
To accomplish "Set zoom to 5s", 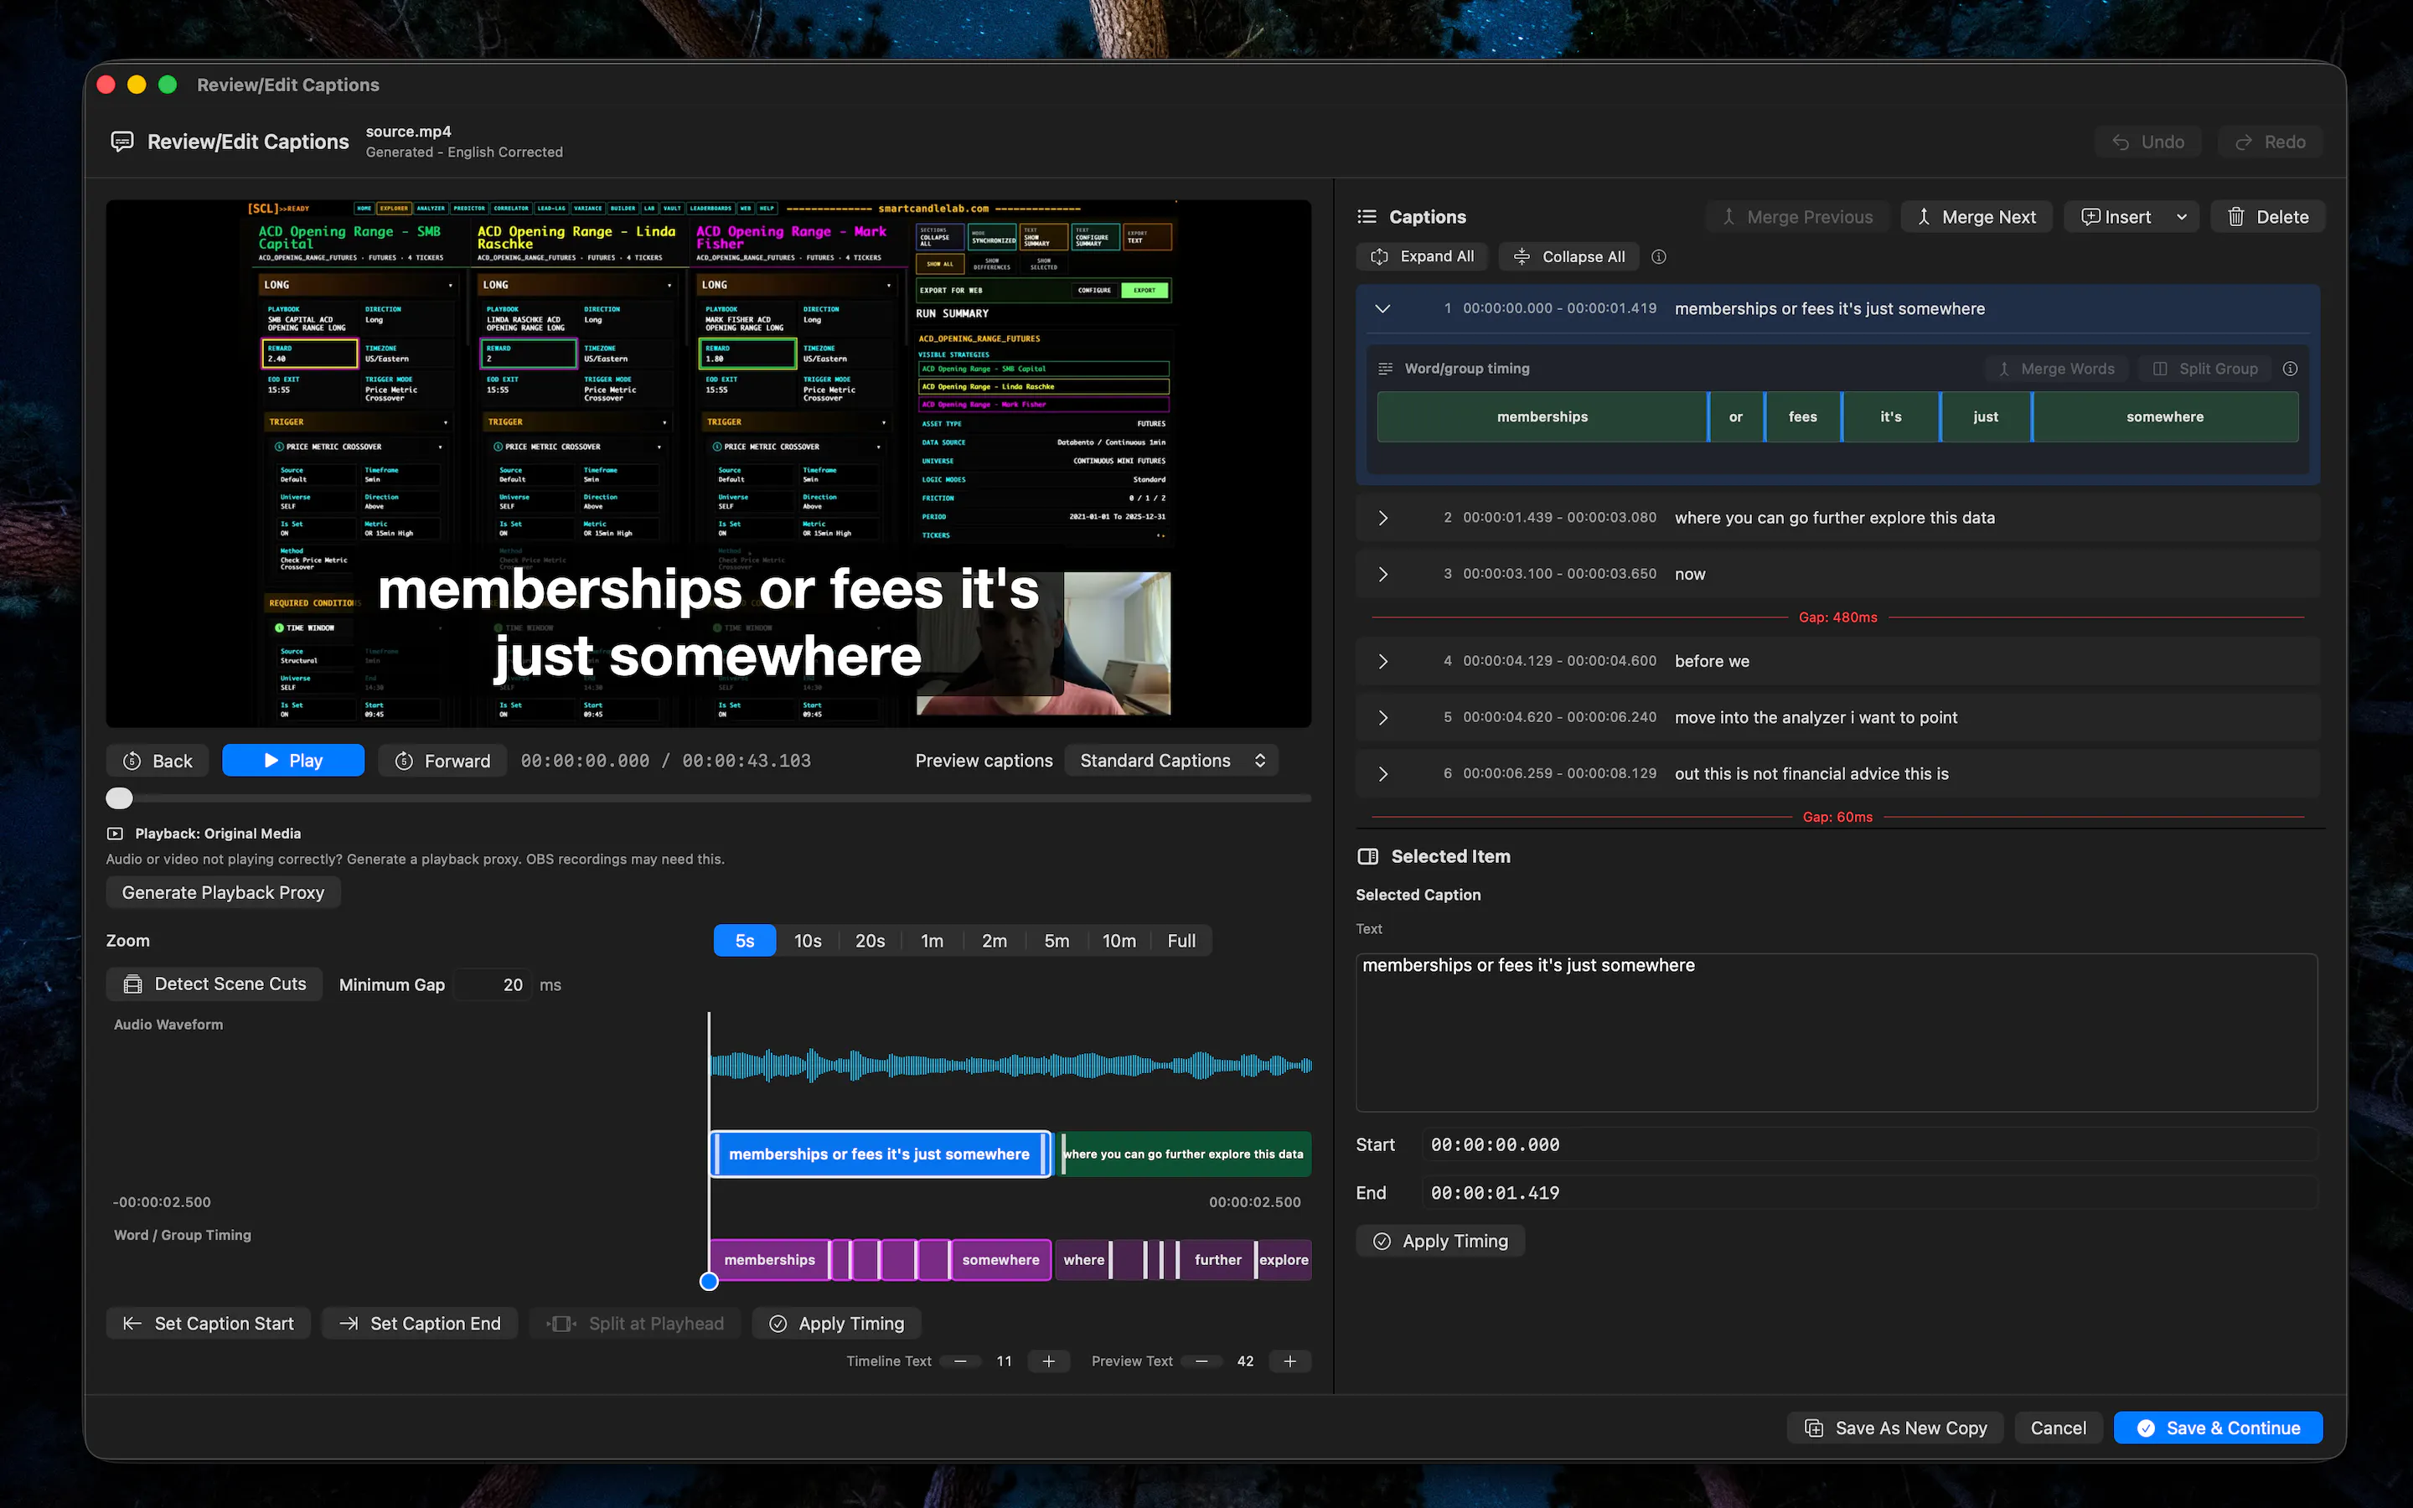I will point(745,941).
